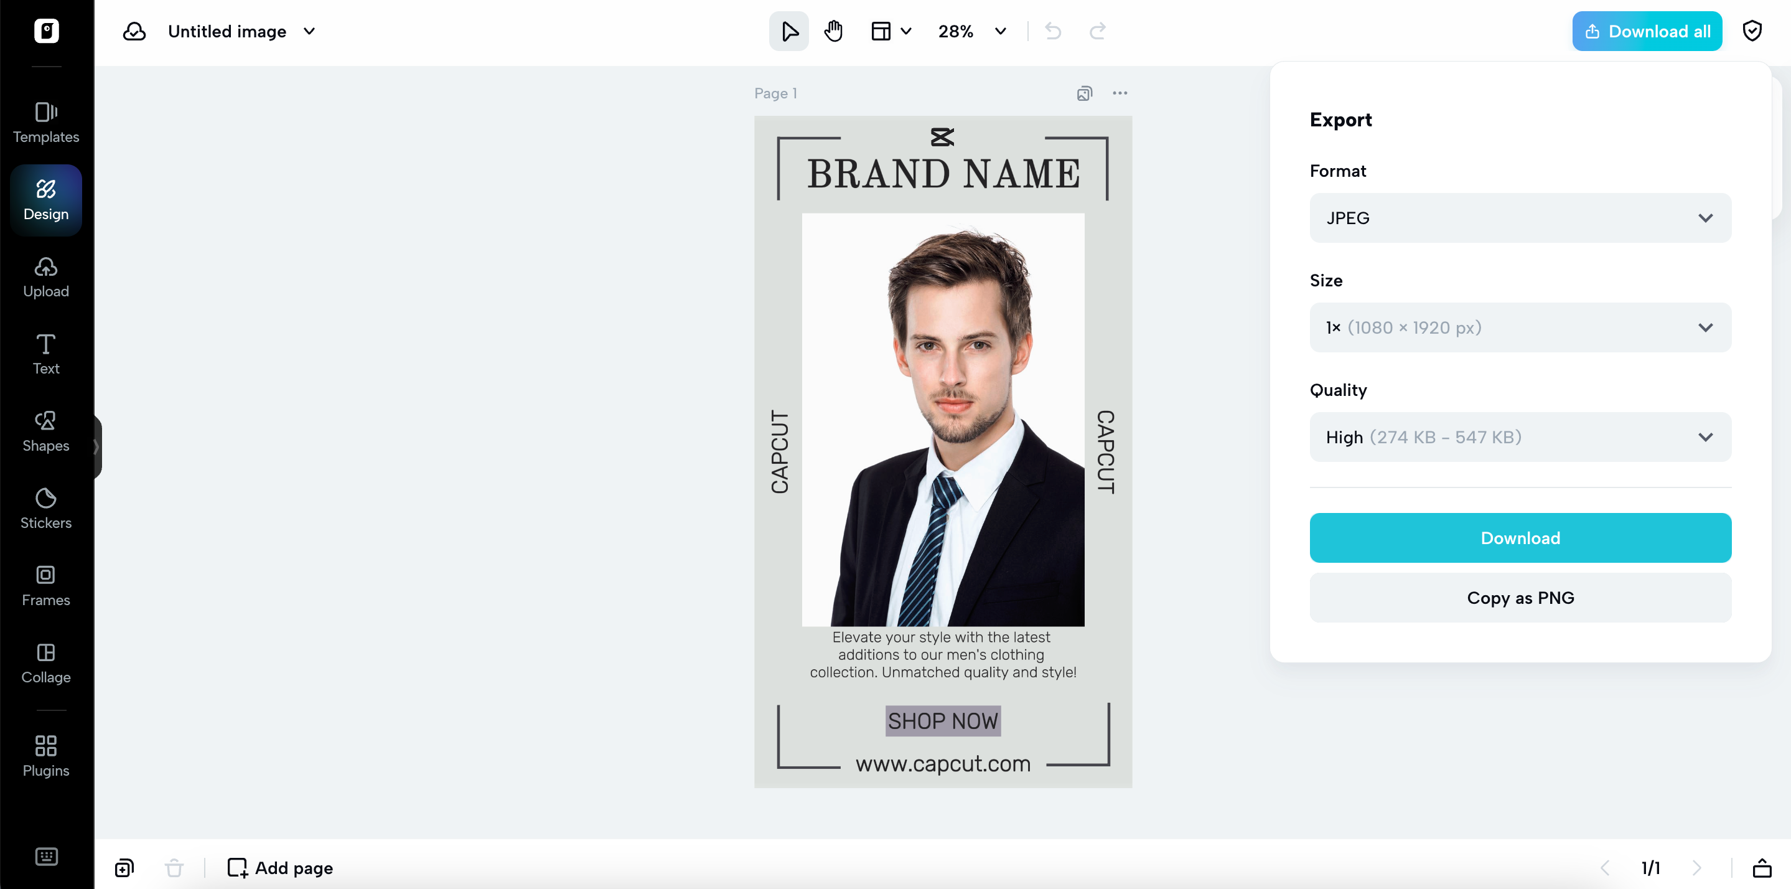Go to the next page arrow
The height and width of the screenshot is (889, 1791).
(1696, 867)
